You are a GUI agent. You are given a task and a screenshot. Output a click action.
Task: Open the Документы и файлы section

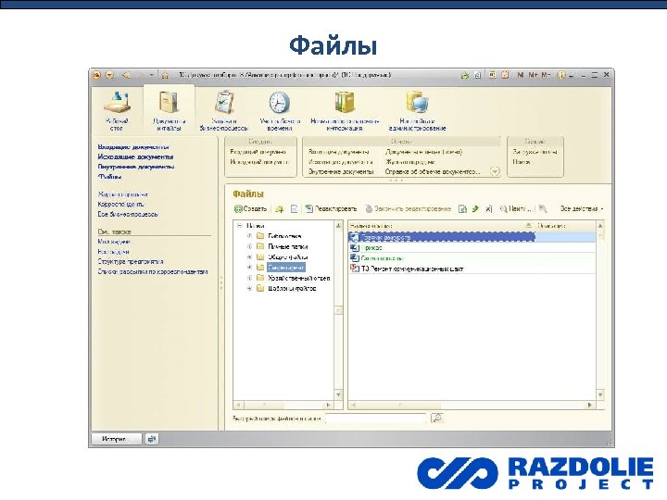pos(169,110)
